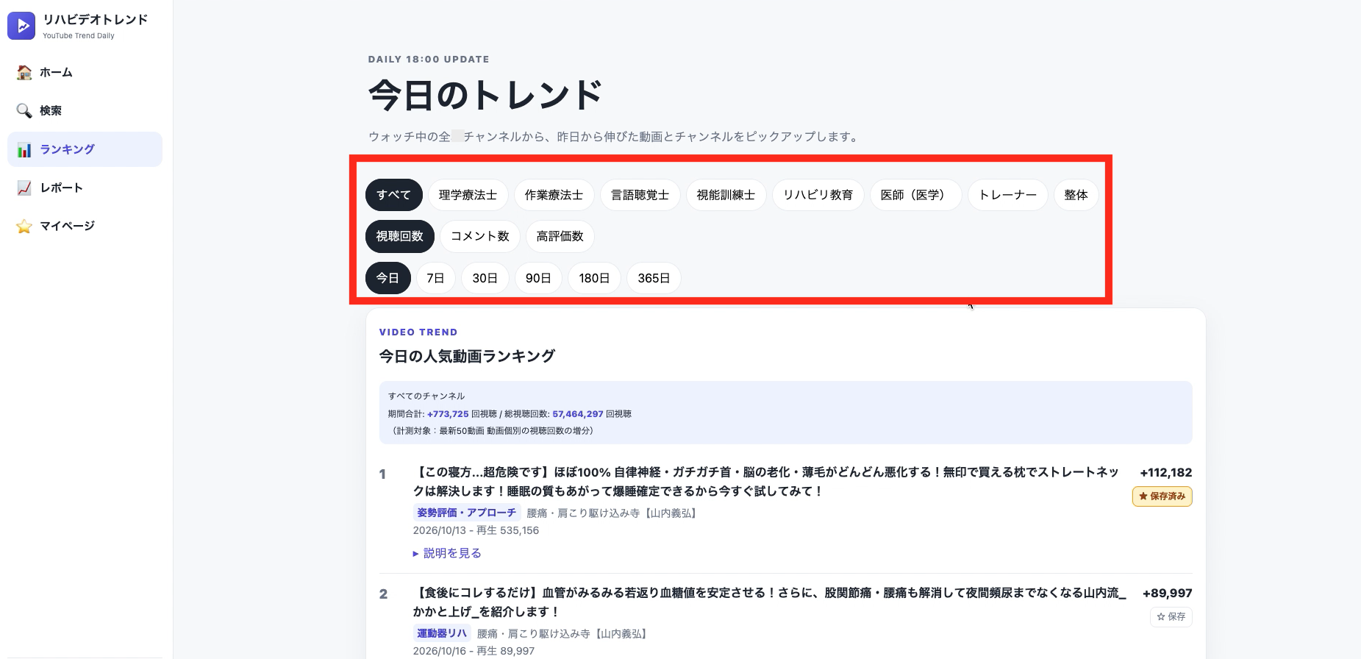
Task: Filter by リハビリ教育 category
Action: (x=818, y=195)
